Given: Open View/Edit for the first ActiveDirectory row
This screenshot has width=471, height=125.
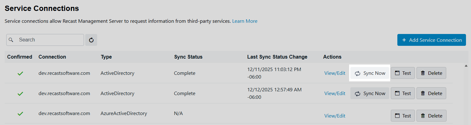Looking at the screenshot, I should tap(335, 73).
